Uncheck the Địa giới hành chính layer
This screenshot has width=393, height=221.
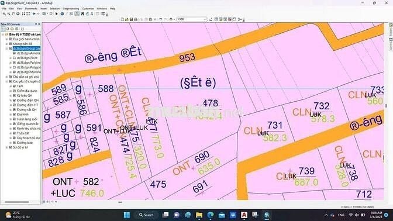[11, 39]
